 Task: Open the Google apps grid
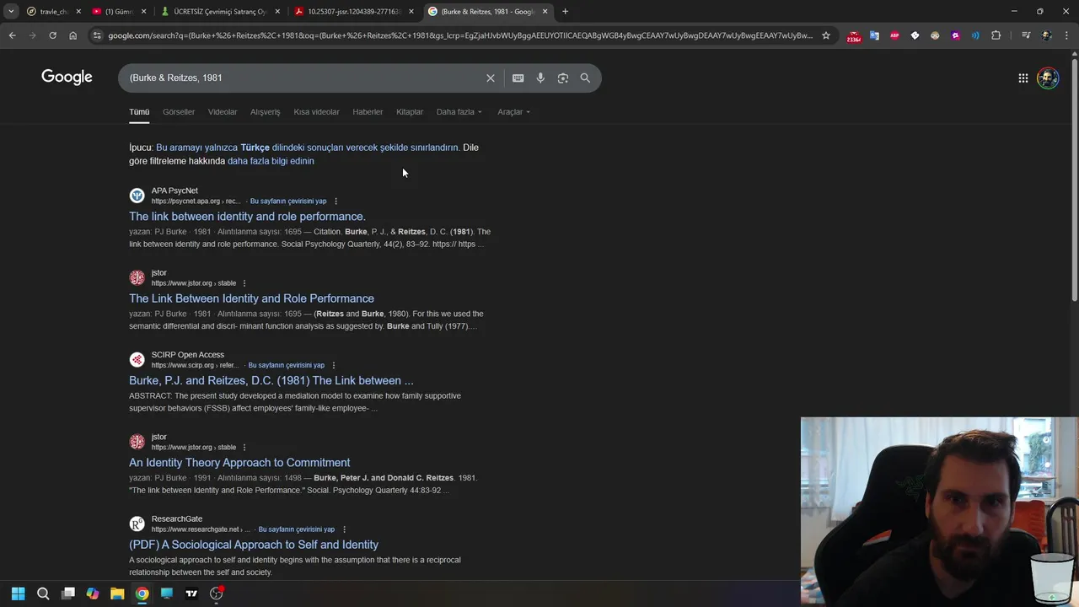[x=1023, y=78]
